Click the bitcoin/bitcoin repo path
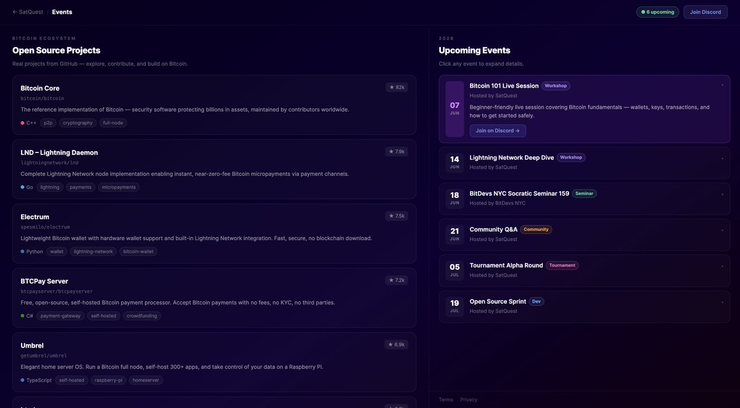740x408 pixels. tap(42, 98)
